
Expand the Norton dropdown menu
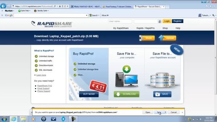14,11
